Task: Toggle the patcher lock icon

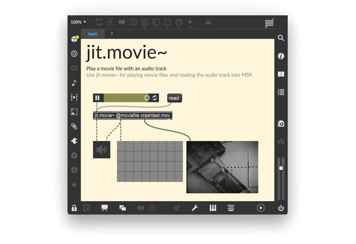Action: 74,208
